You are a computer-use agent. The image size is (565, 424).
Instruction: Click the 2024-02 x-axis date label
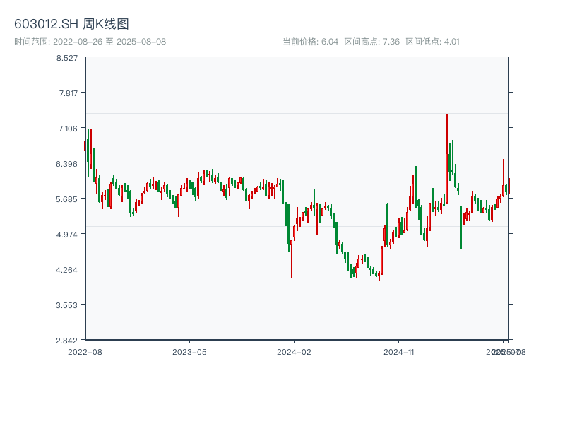tap(295, 351)
